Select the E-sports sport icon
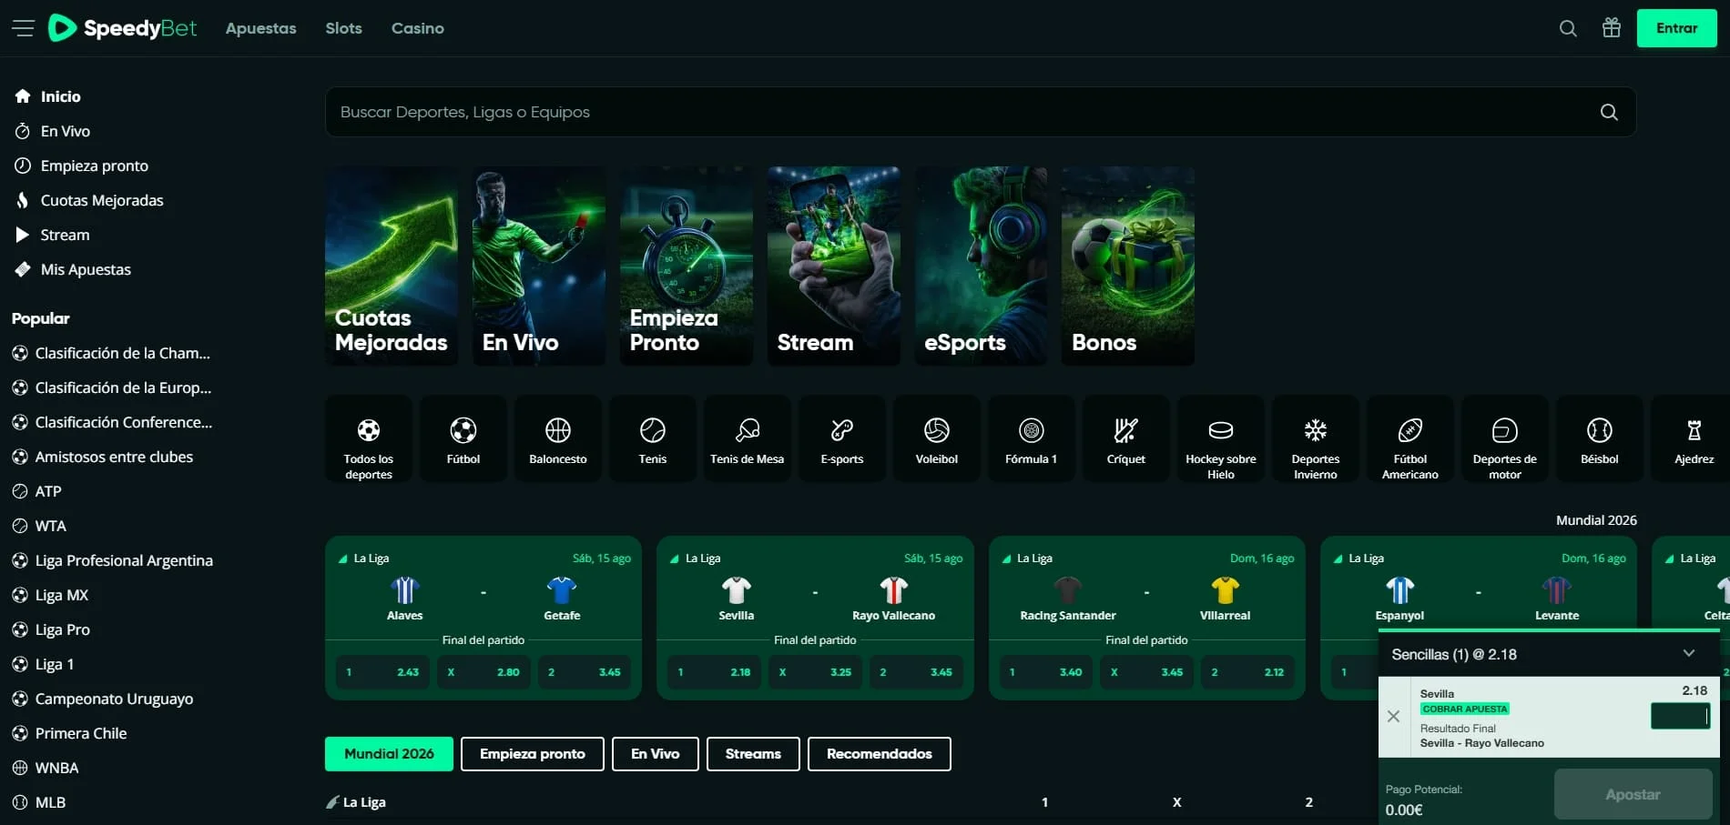Screen dimensions: 1730x825 pos(842,438)
